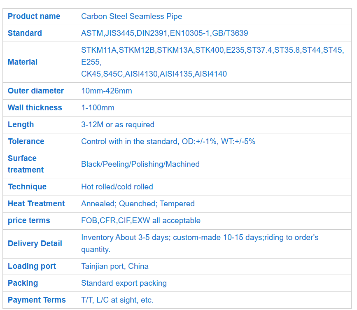Click the Payment Terms label
Viewport: 357px width, 310px height.
[37, 300]
